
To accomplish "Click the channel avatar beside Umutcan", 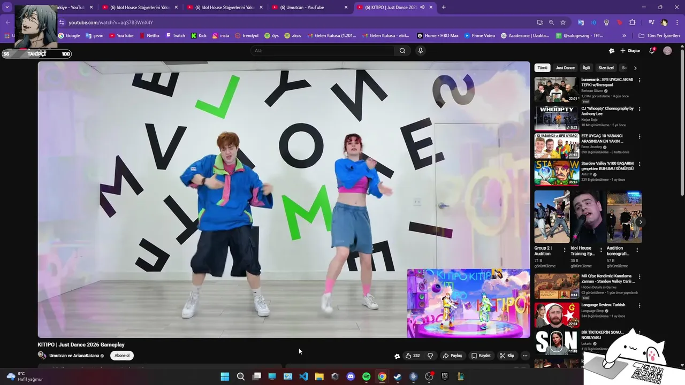I will (42, 356).
